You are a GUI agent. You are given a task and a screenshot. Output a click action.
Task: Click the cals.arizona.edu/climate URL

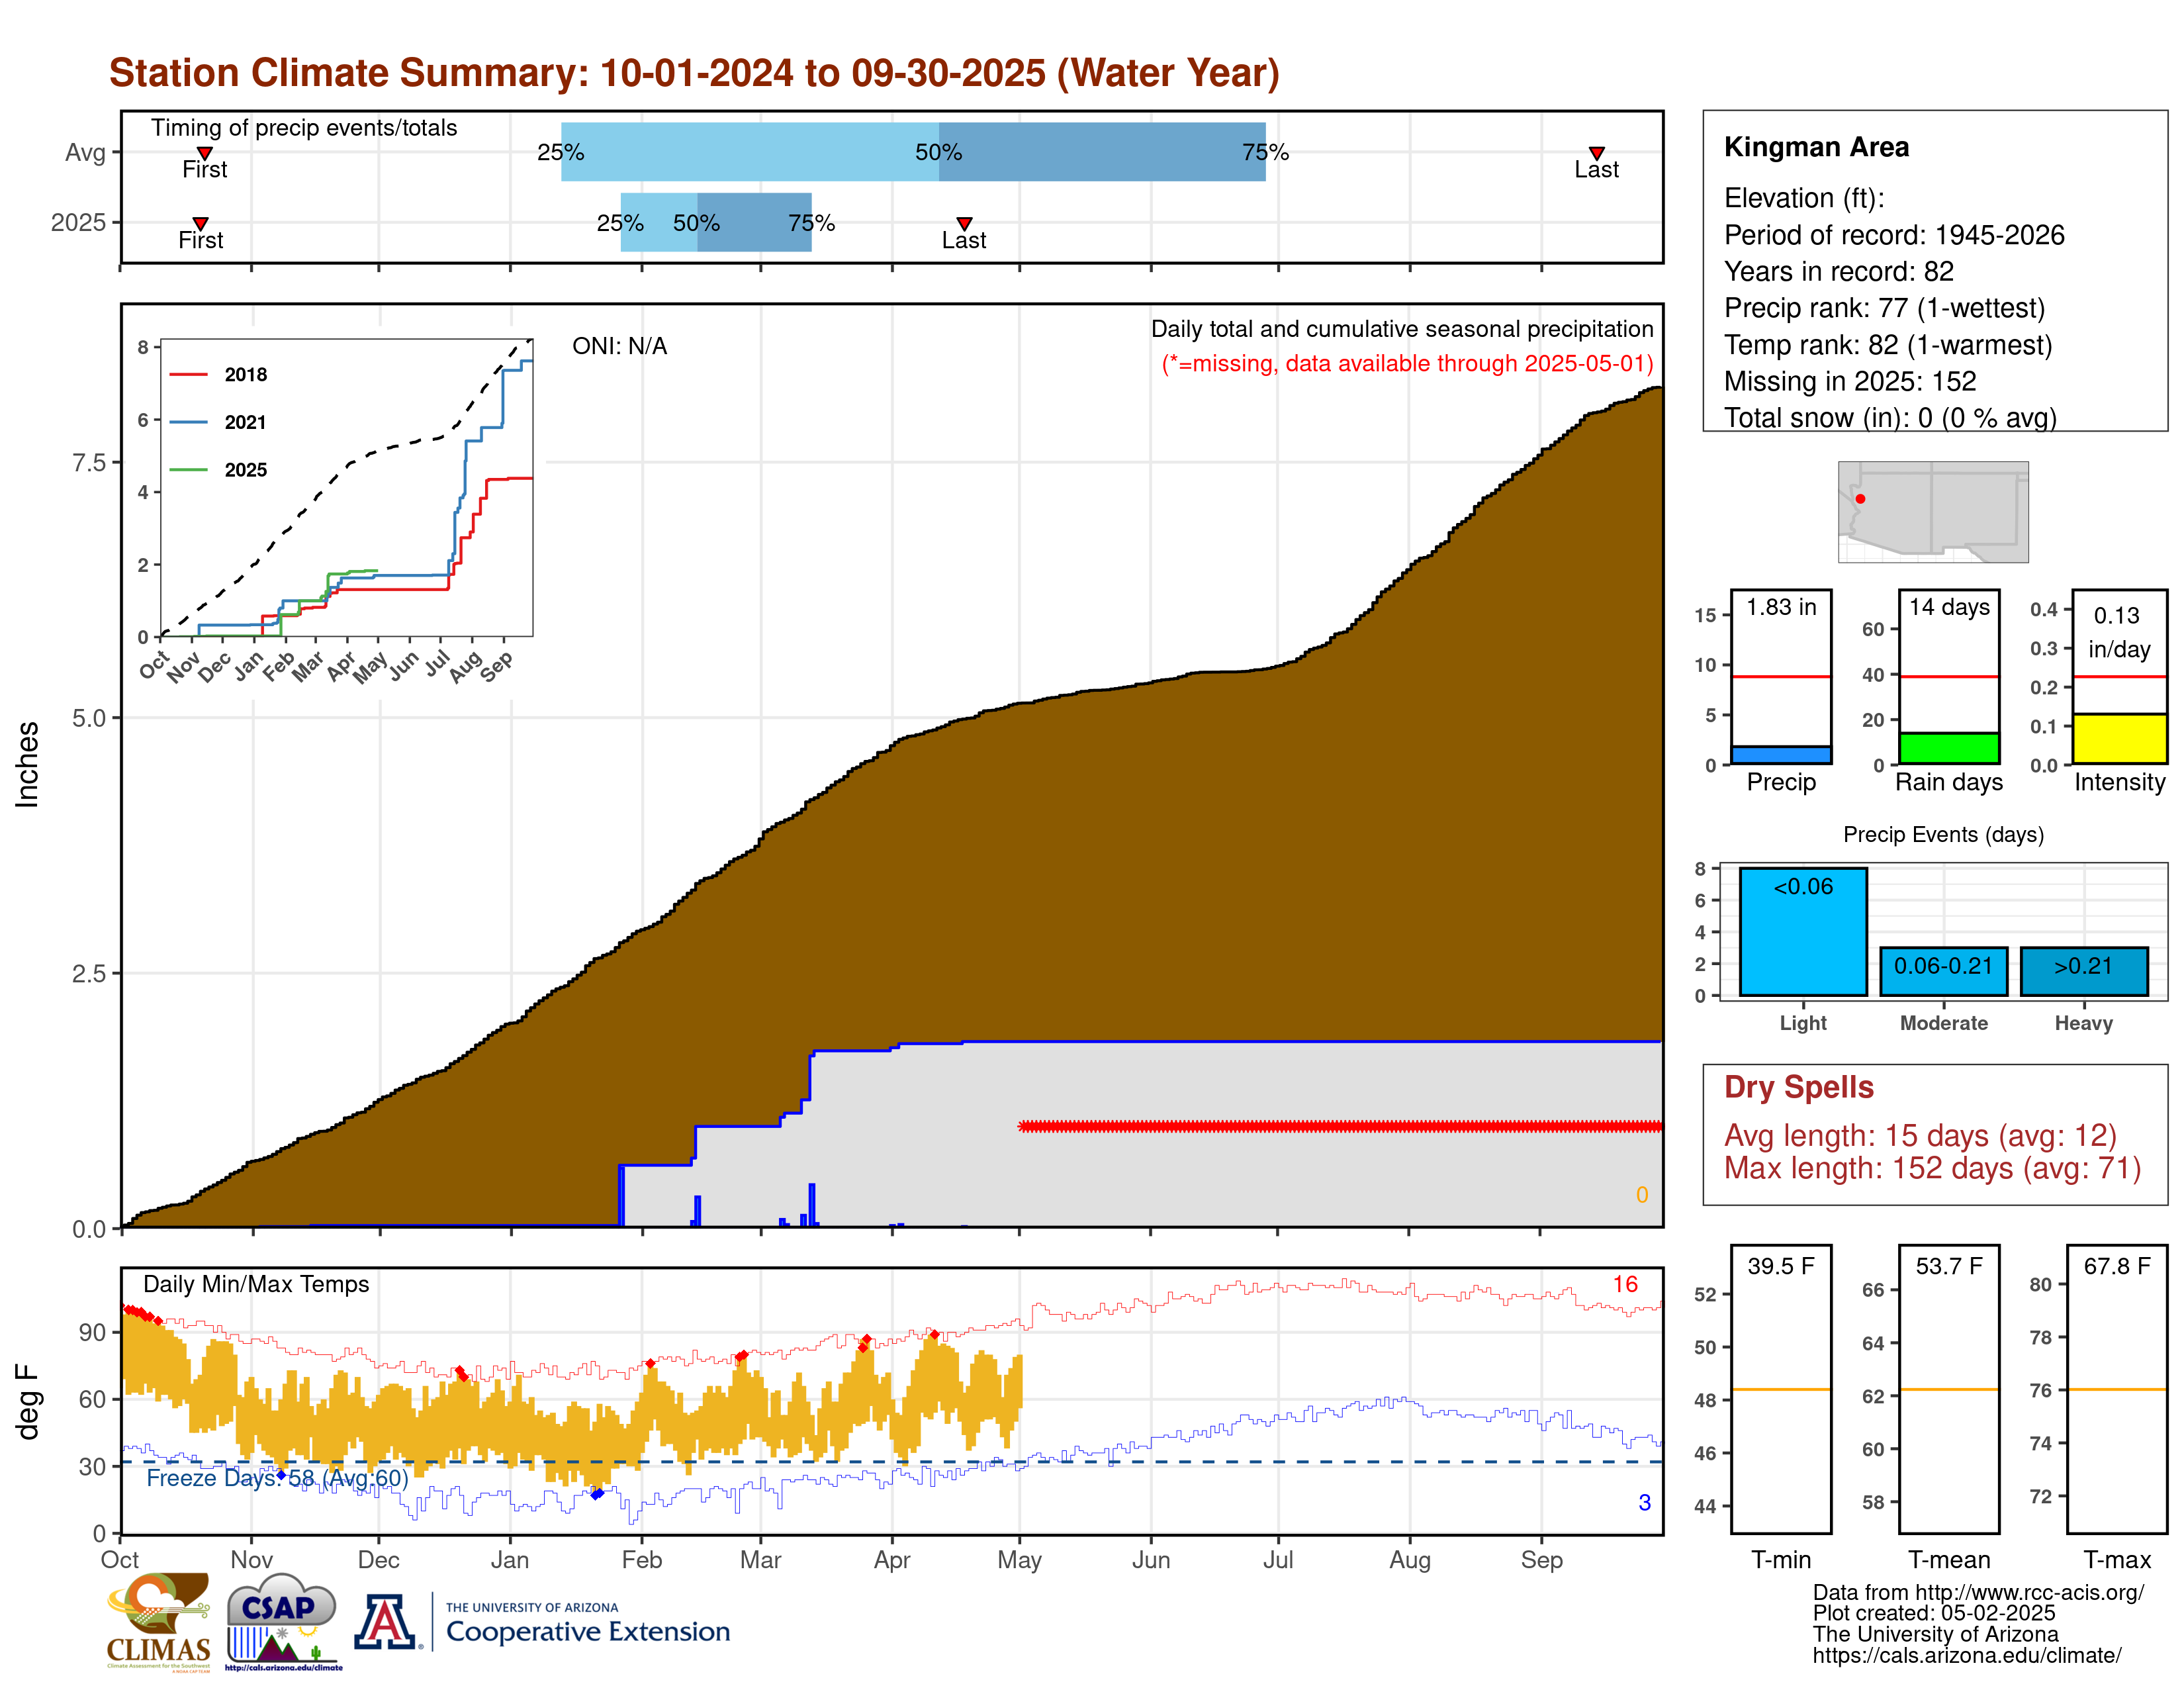tap(1966, 1655)
